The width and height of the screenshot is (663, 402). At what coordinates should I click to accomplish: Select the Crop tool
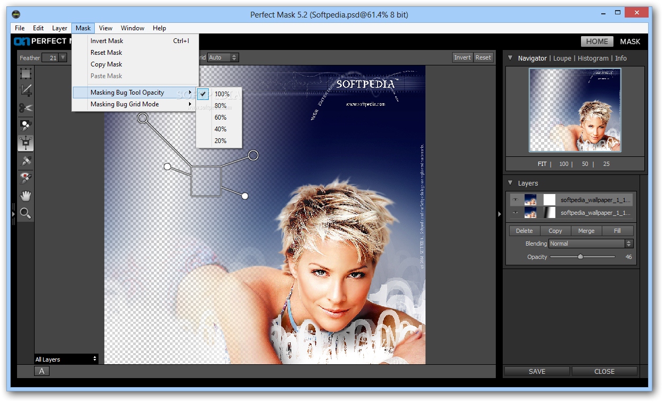26,90
